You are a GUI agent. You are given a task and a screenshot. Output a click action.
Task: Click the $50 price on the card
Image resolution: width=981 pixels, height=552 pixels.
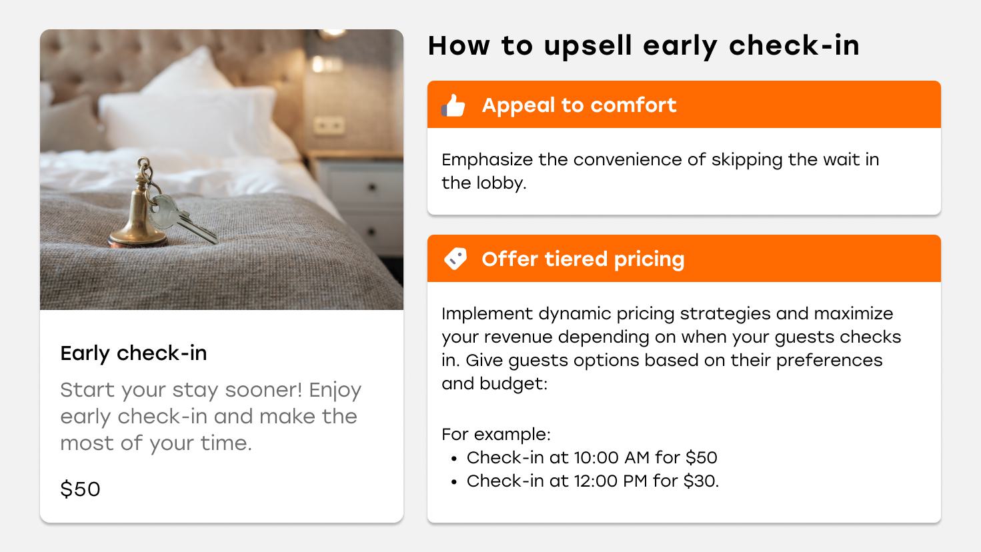point(80,489)
